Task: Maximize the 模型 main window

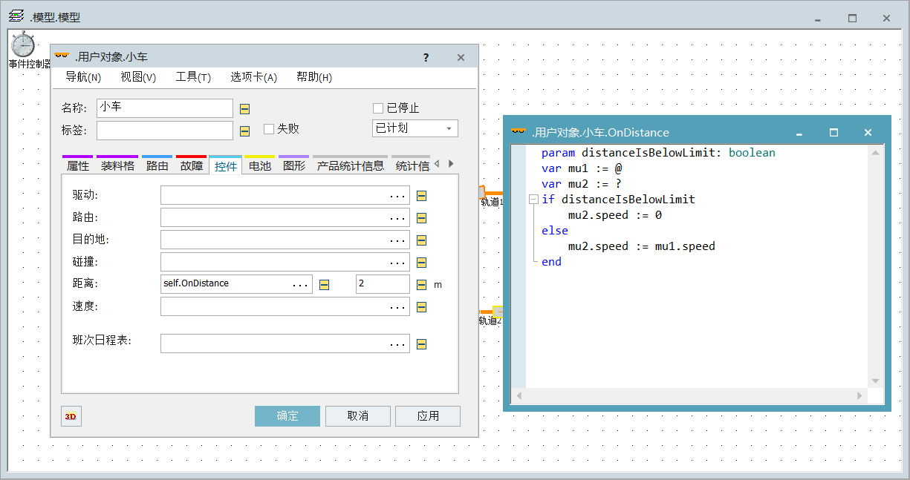Action: click(x=853, y=18)
